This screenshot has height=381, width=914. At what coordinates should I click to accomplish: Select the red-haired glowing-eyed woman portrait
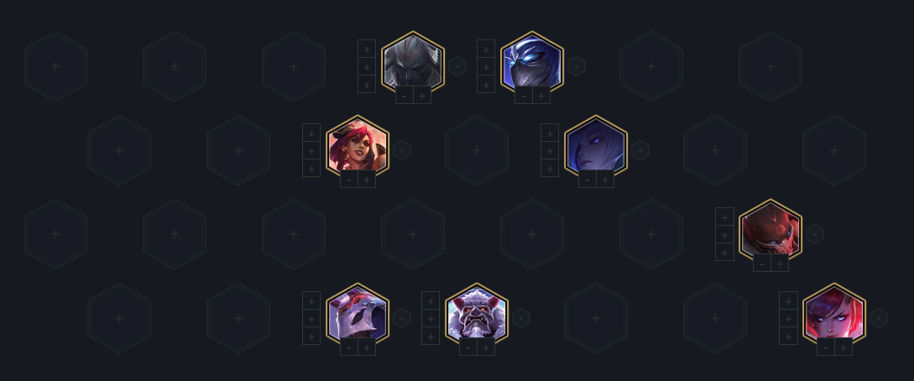[834, 315]
